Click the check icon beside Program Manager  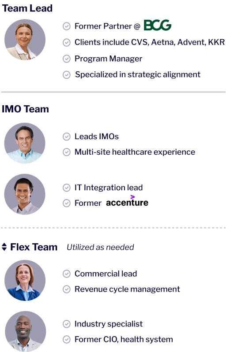(67, 59)
